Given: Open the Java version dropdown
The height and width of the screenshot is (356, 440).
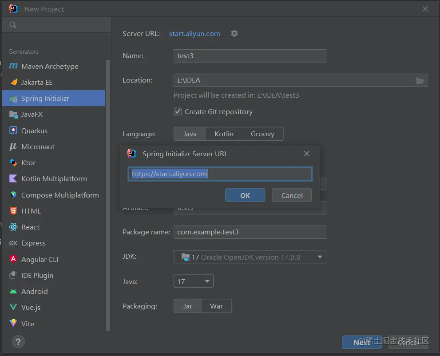Looking at the screenshot, I should click(x=193, y=281).
